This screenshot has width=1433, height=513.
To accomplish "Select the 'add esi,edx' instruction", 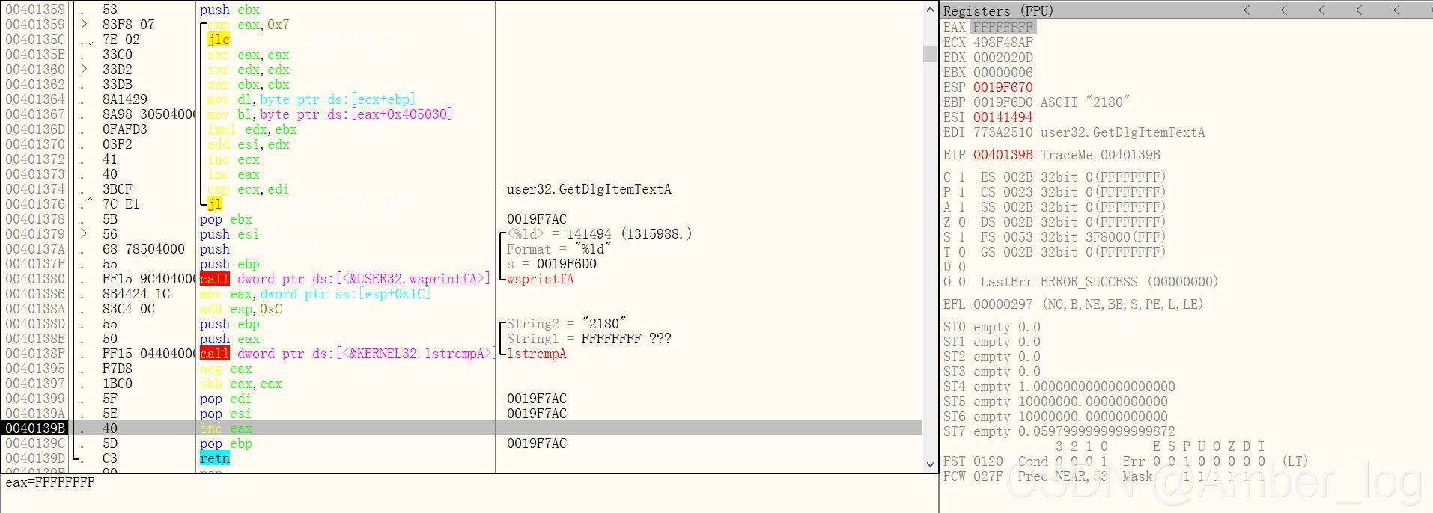I will [248, 144].
